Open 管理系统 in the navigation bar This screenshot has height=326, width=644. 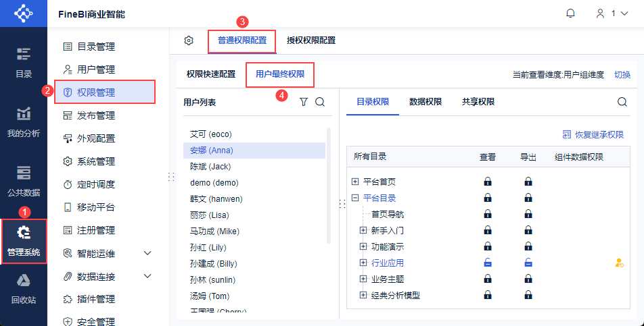coord(24,241)
